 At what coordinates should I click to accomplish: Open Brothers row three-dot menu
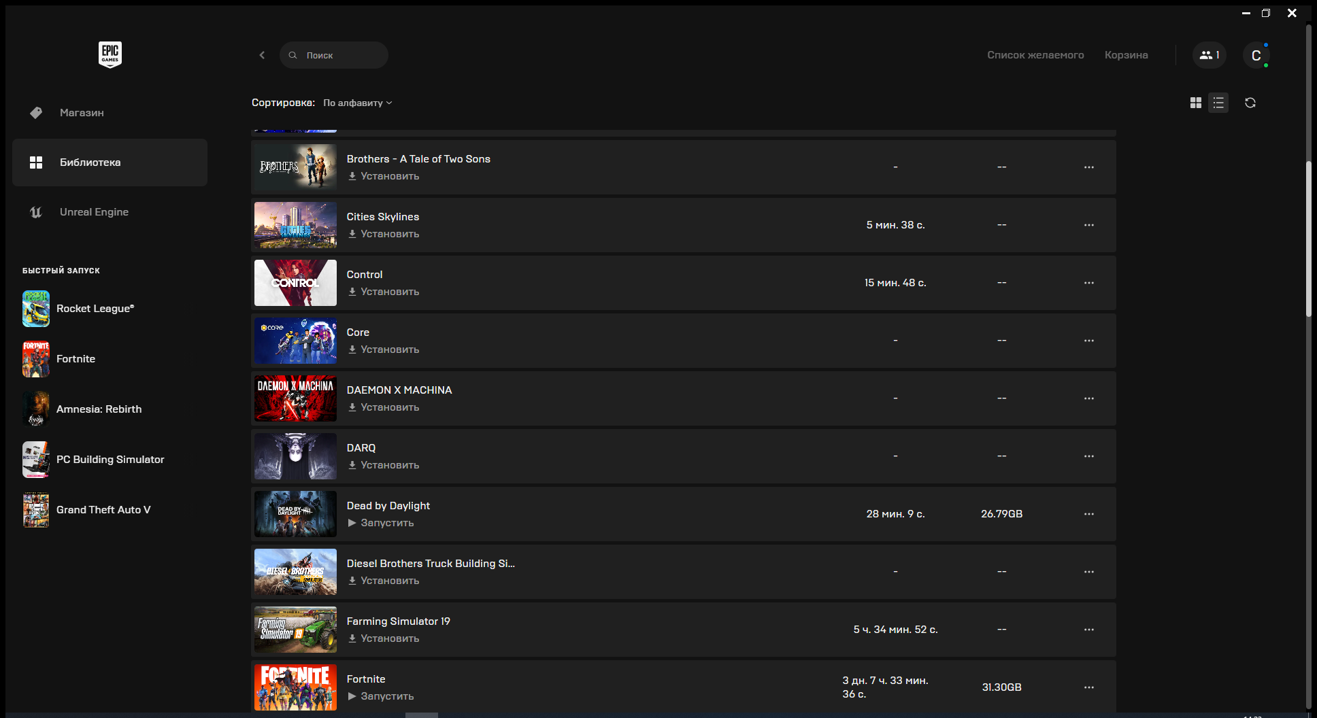click(1089, 167)
